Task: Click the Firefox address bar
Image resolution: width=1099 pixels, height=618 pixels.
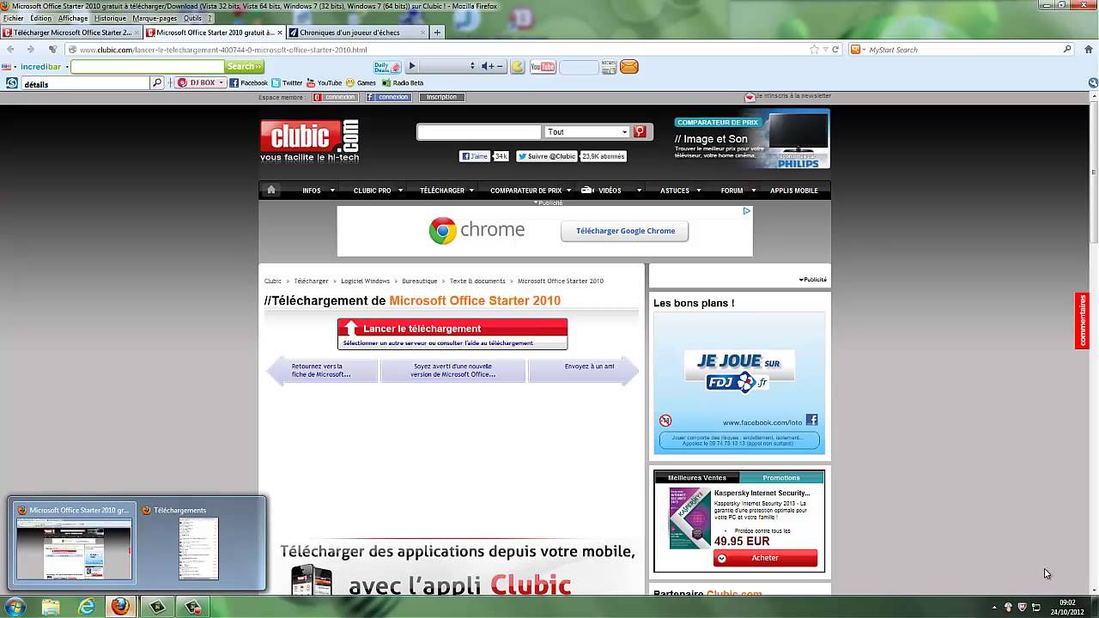Action: click(442, 49)
